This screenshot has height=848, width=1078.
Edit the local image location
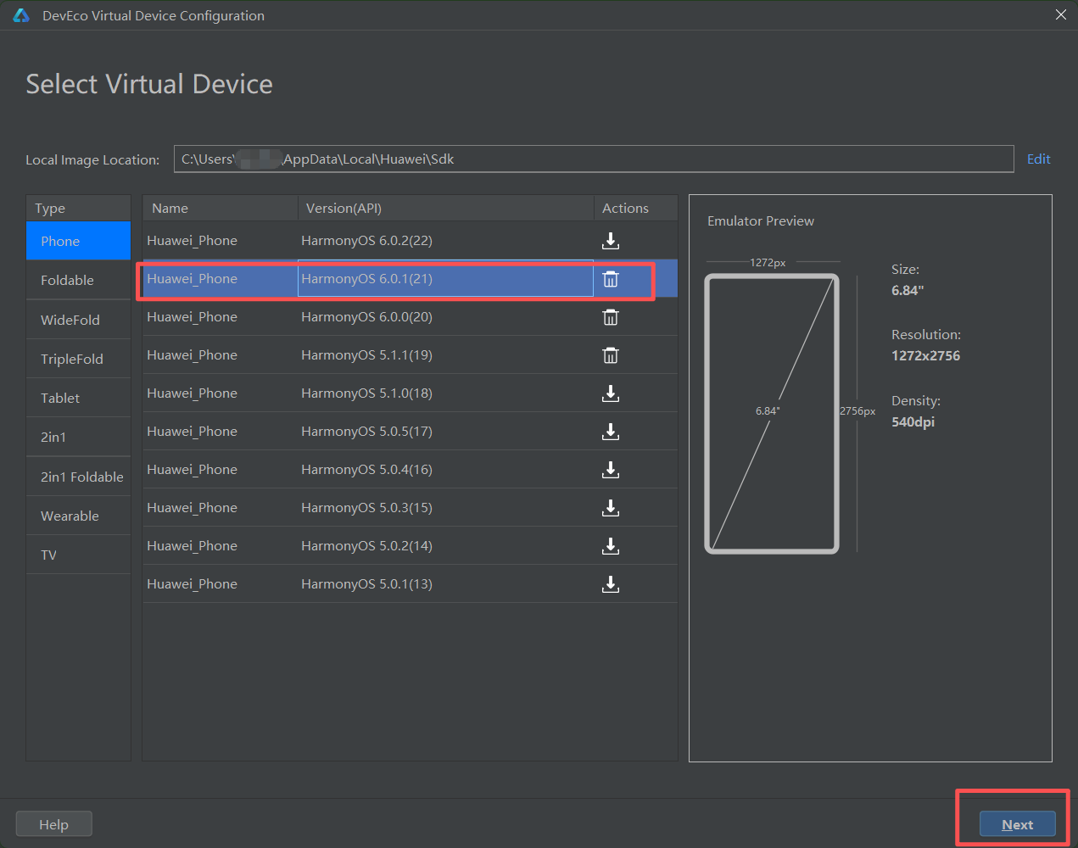click(x=1038, y=159)
